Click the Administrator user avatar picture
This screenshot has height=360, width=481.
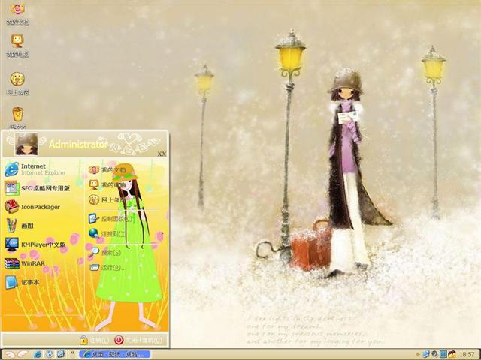tap(26, 144)
